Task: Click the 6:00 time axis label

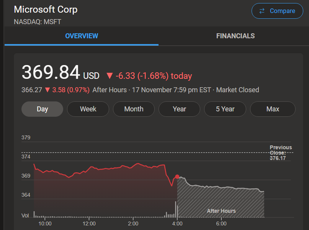Action: tap(221, 223)
